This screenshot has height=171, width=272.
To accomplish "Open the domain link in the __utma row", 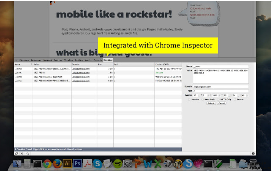I will coord(81,81).
